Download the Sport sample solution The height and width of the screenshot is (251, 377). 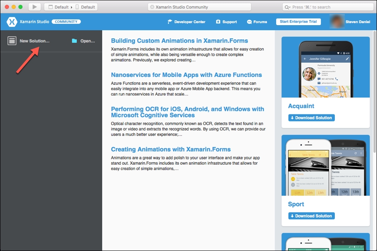point(311,216)
